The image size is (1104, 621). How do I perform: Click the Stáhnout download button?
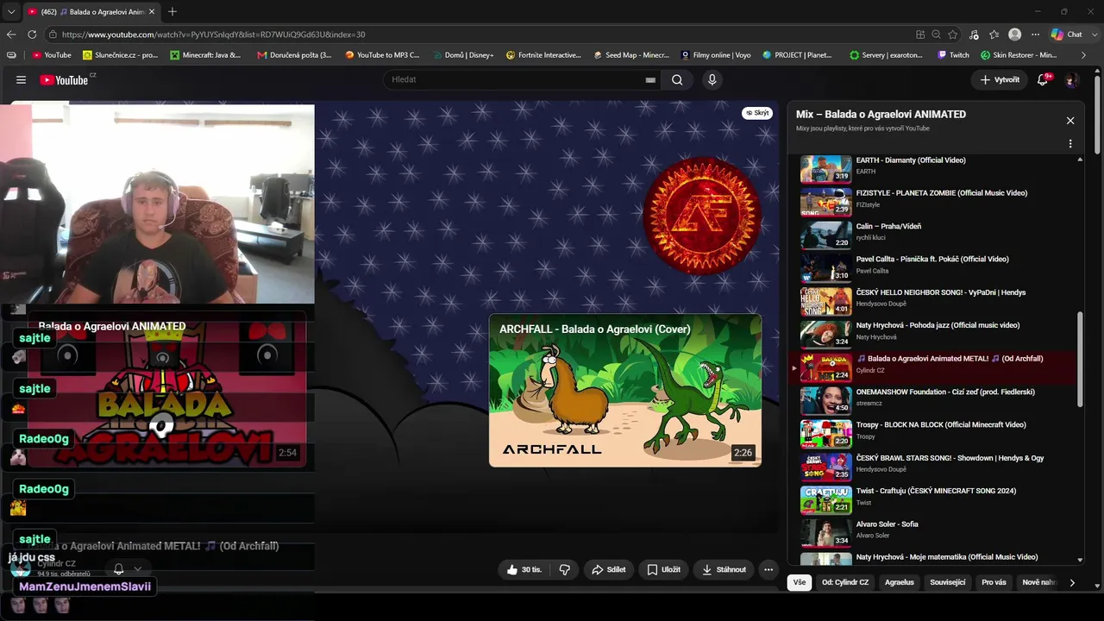click(724, 569)
